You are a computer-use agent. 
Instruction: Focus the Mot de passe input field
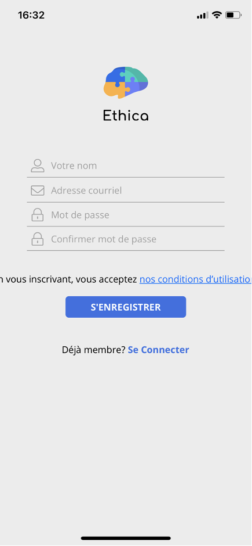tap(126, 215)
